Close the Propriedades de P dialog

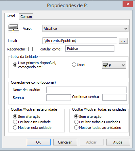pyautogui.click(x=127, y=4)
